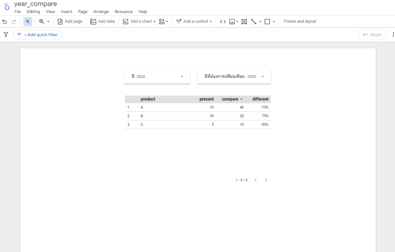
Task: Sort table by the compare column header
Action: point(230,99)
